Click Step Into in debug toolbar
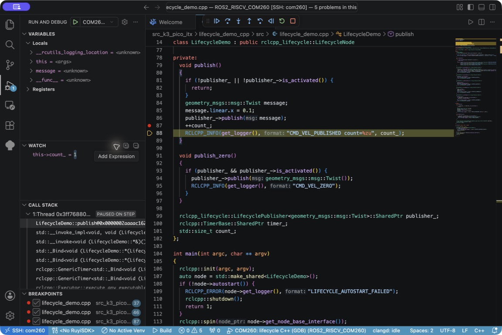 point(238,21)
